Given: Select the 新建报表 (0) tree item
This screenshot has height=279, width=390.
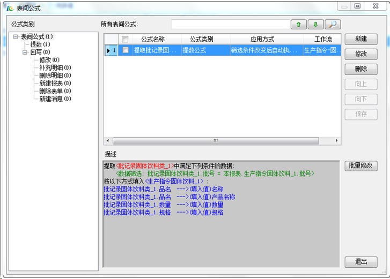Looking at the screenshot, I should (x=55, y=84).
